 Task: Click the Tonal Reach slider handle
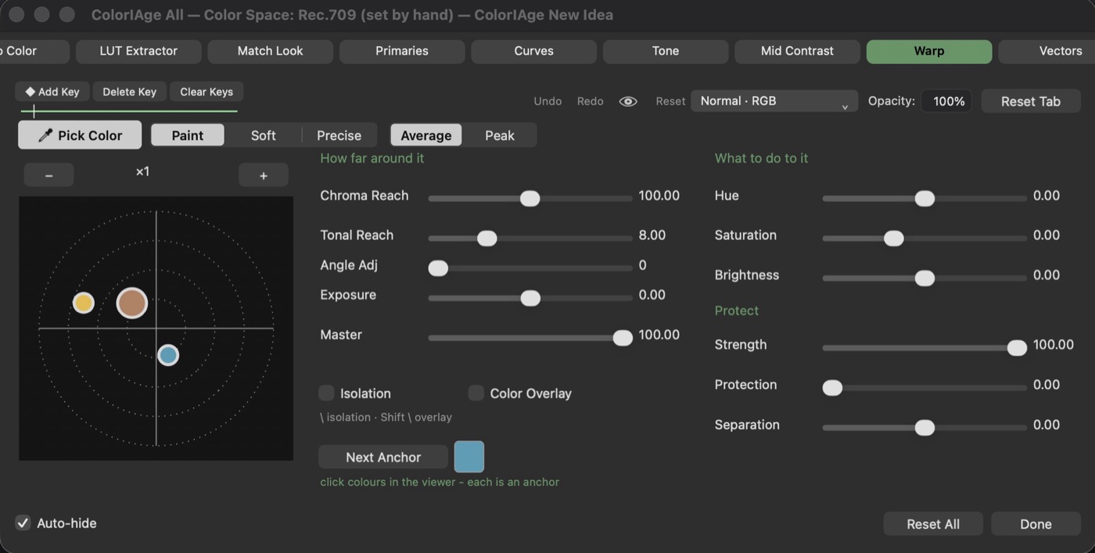[x=486, y=238]
